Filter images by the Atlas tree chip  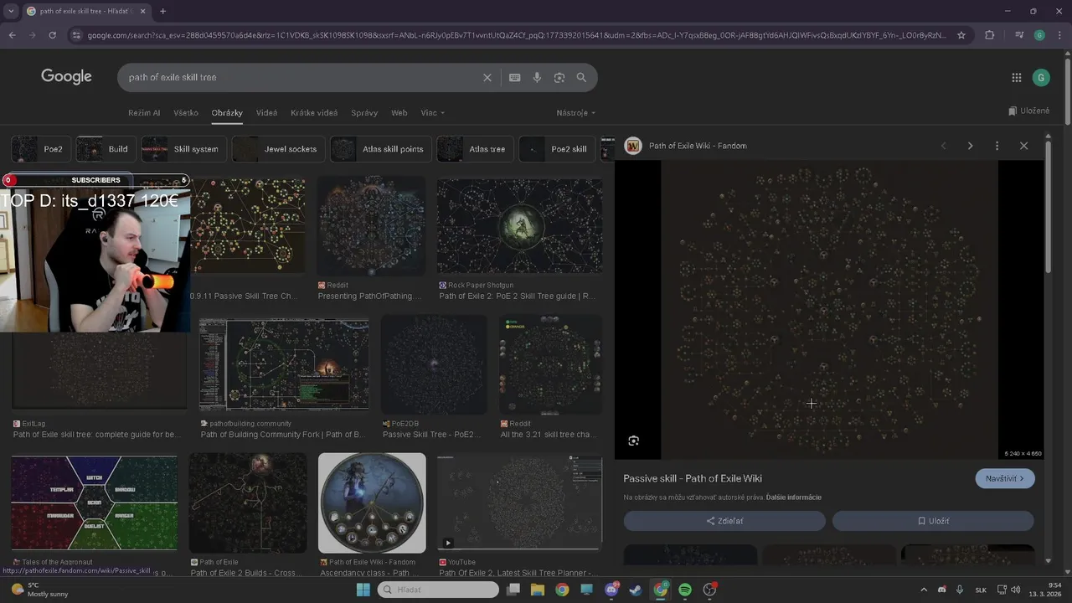[x=475, y=149]
